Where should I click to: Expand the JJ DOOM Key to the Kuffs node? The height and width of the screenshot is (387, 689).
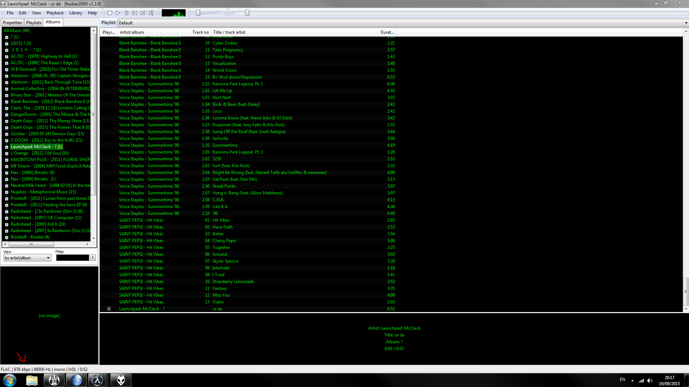pyautogui.click(x=6, y=141)
